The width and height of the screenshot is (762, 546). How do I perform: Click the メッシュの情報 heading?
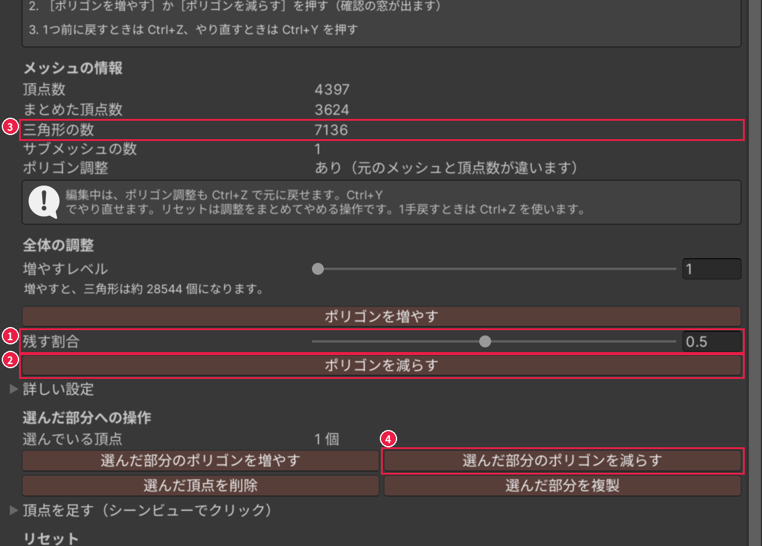(73, 68)
